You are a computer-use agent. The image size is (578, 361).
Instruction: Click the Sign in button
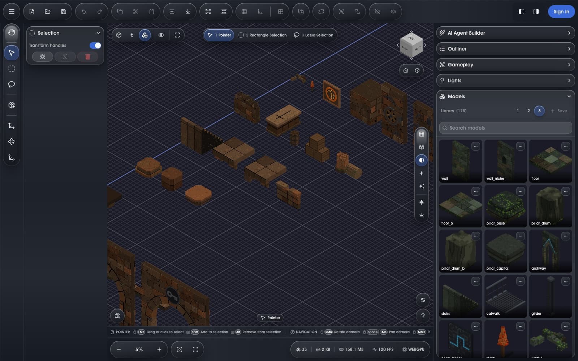561,12
